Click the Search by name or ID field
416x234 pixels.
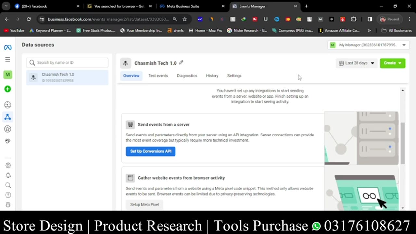point(67,63)
